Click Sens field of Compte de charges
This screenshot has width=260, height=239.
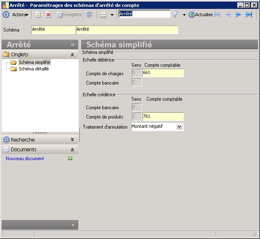(x=137, y=73)
